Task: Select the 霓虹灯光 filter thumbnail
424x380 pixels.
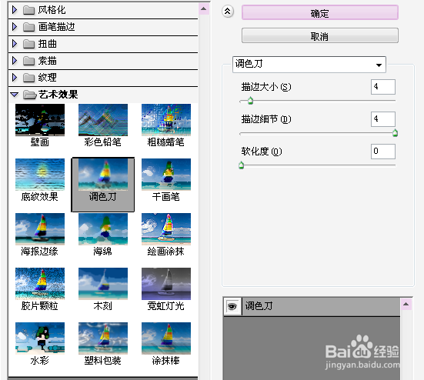Action: pyautogui.click(x=166, y=284)
